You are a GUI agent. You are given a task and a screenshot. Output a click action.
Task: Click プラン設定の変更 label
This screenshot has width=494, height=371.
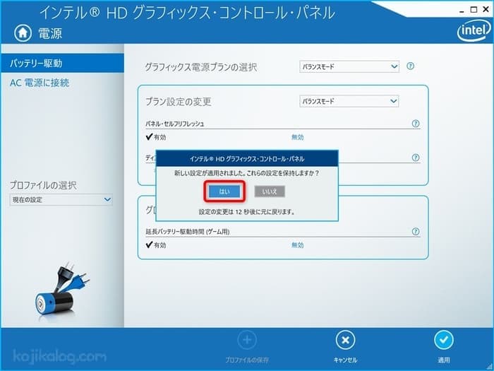tap(179, 102)
